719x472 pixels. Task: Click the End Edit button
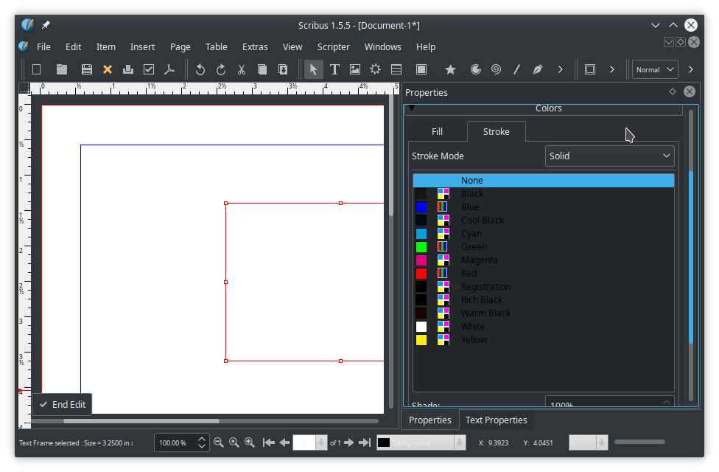(x=63, y=404)
